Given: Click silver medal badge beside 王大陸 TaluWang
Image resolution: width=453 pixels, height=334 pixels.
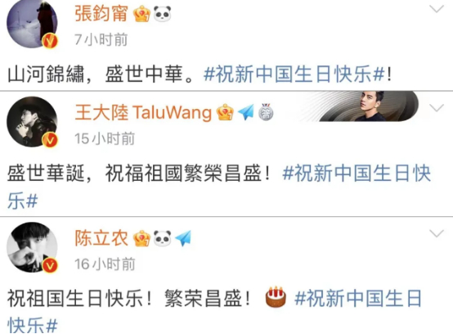Looking at the screenshot, I should 266,112.
